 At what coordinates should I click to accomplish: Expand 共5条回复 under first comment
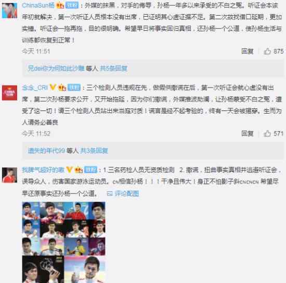click(113, 68)
